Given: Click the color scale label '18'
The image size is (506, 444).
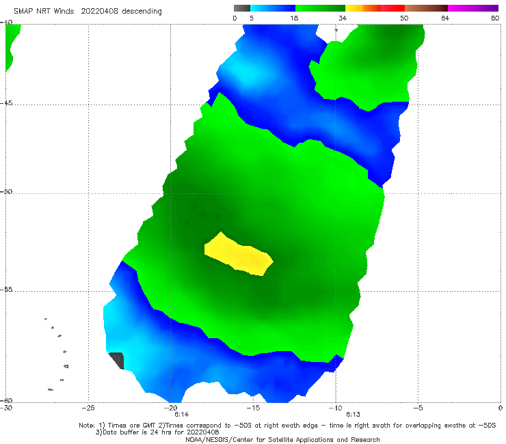Looking at the screenshot, I should tap(294, 18).
